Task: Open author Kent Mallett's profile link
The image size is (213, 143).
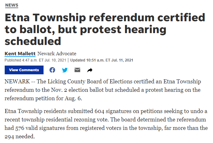Action: 20,53
